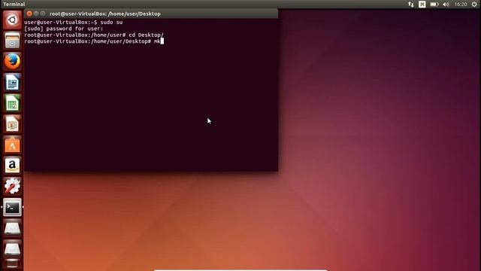Maximize the terminal window
Viewport: 481px width, 271px height.
point(43,14)
